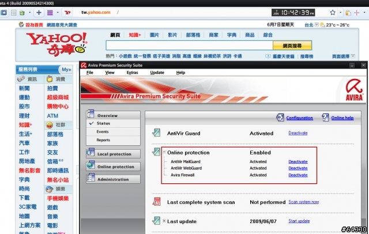Image resolution: width=369 pixels, height=234 pixels.
Task: Open 超級商城 in Yahoo service list
Action: click(58, 97)
